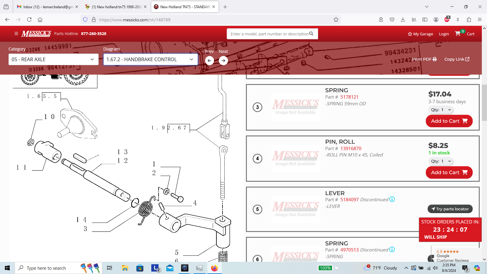487x274 pixels.
Task: Go to next diagram arrow
Action: coord(223,61)
